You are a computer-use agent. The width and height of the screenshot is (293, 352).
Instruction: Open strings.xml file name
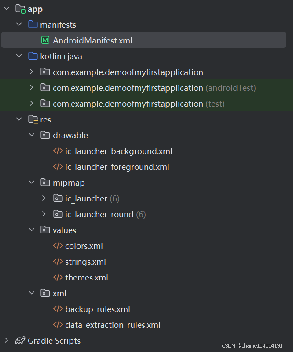pos(85,262)
